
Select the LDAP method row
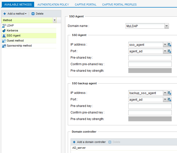[29, 26]
